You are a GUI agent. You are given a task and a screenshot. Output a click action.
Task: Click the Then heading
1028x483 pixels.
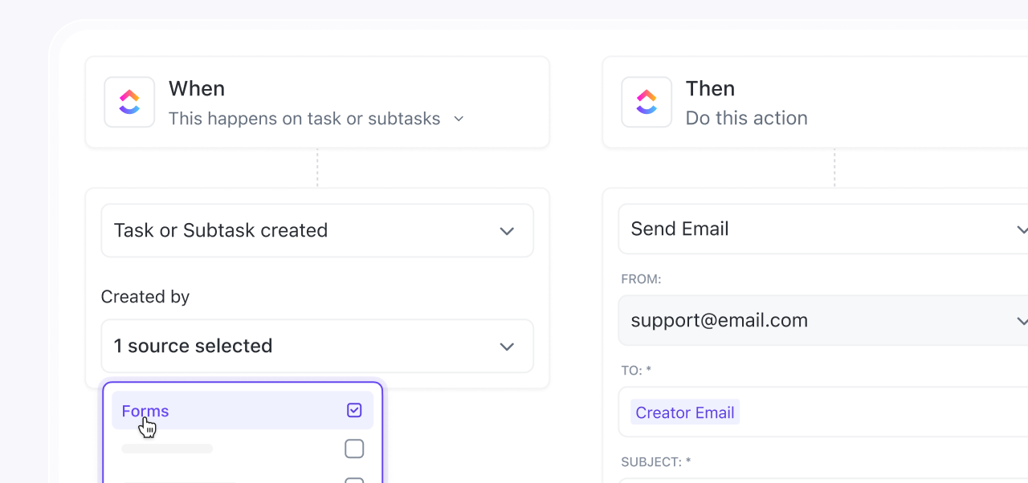tap(710, 88)
